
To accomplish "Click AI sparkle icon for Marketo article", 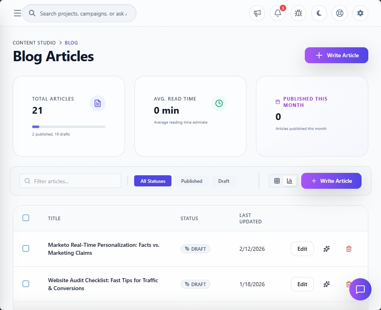I will [327, 249].
